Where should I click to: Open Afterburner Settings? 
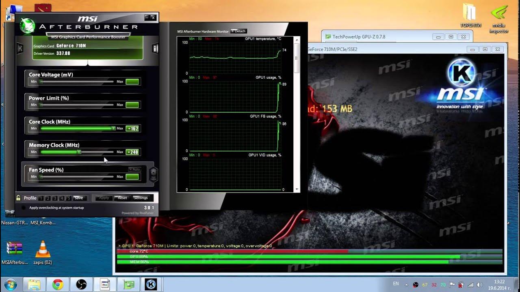point(141,198)
